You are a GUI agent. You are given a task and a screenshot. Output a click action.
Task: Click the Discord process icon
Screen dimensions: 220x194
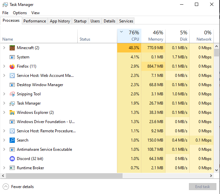coord(12,159)
